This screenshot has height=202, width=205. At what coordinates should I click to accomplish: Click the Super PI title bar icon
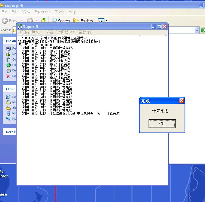coord(20,26)
